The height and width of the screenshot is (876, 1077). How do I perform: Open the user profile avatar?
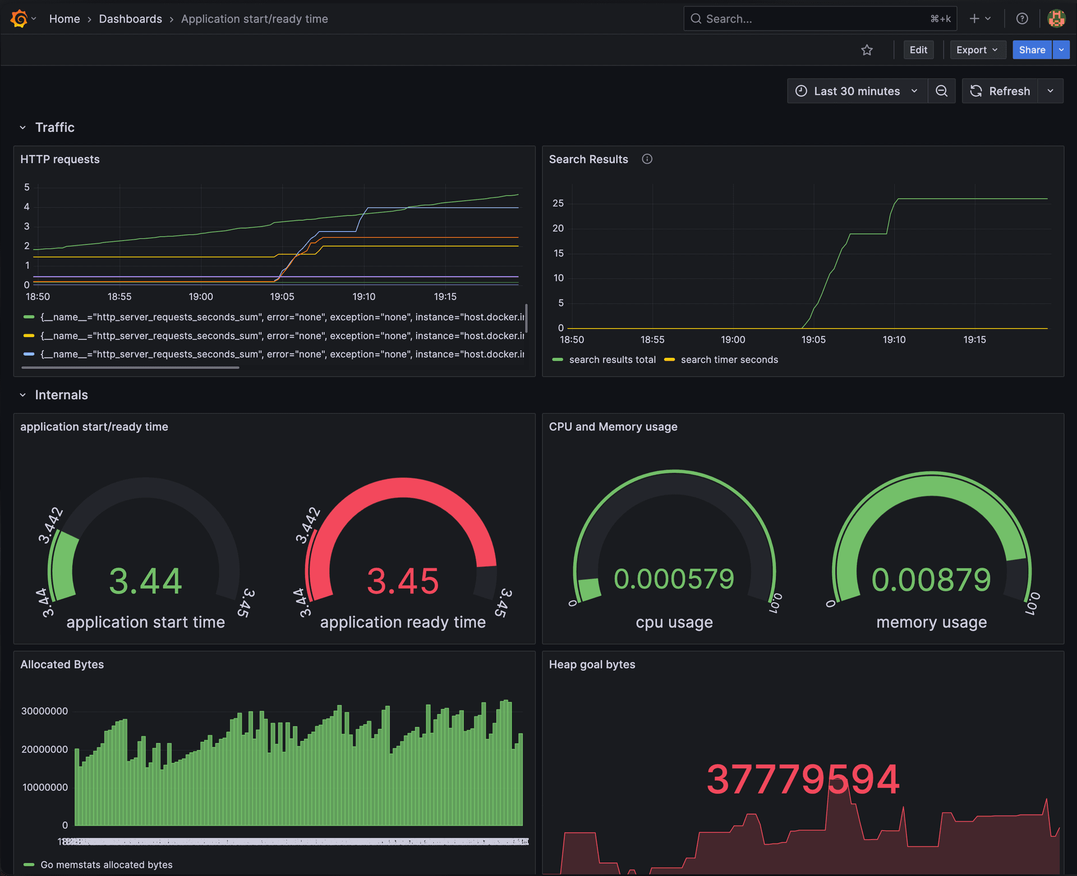tap(1056, 18)
